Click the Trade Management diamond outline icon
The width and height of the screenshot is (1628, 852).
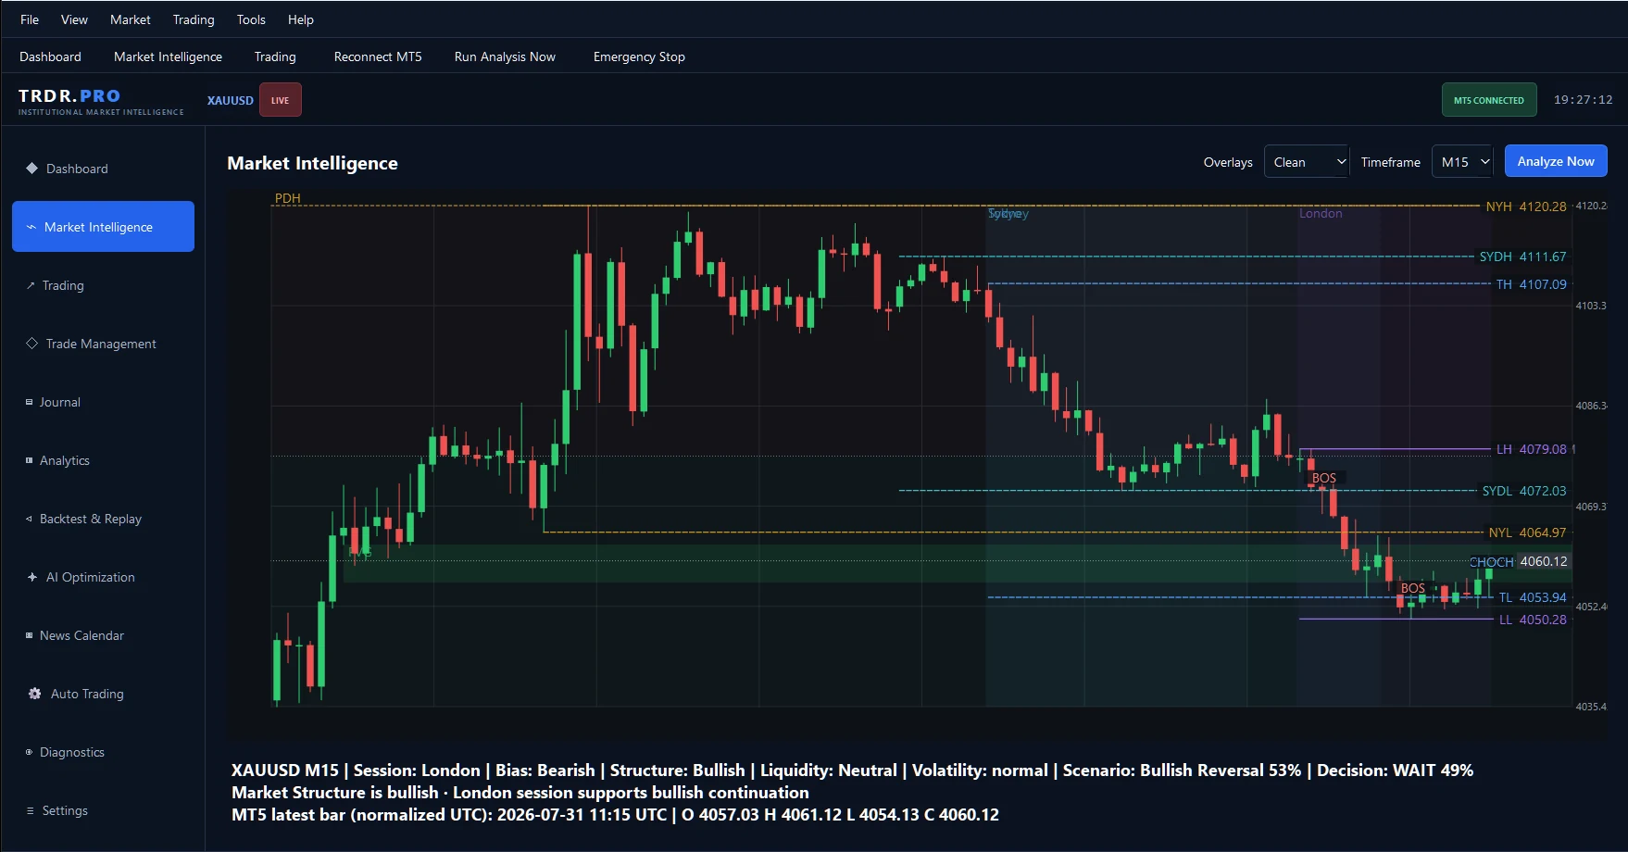[31, 344]
